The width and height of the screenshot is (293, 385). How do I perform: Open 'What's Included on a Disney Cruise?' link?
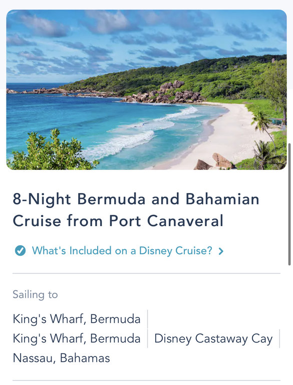[x=122, y=251]
